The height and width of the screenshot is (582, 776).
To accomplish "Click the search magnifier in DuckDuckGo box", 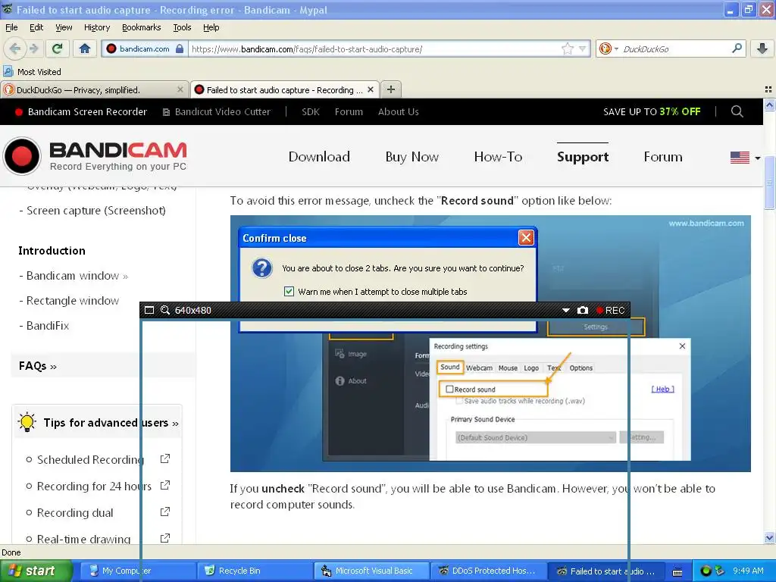I will [x=737, y=48].
